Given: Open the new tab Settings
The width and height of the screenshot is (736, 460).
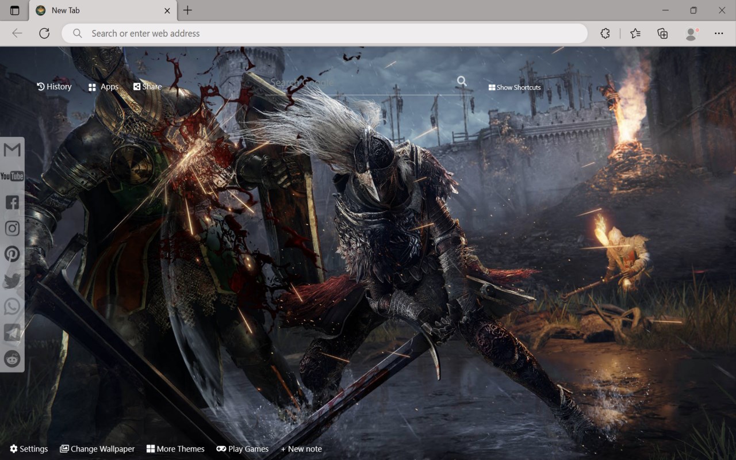Looking at the screenshot, I should (x=29, y=448).
